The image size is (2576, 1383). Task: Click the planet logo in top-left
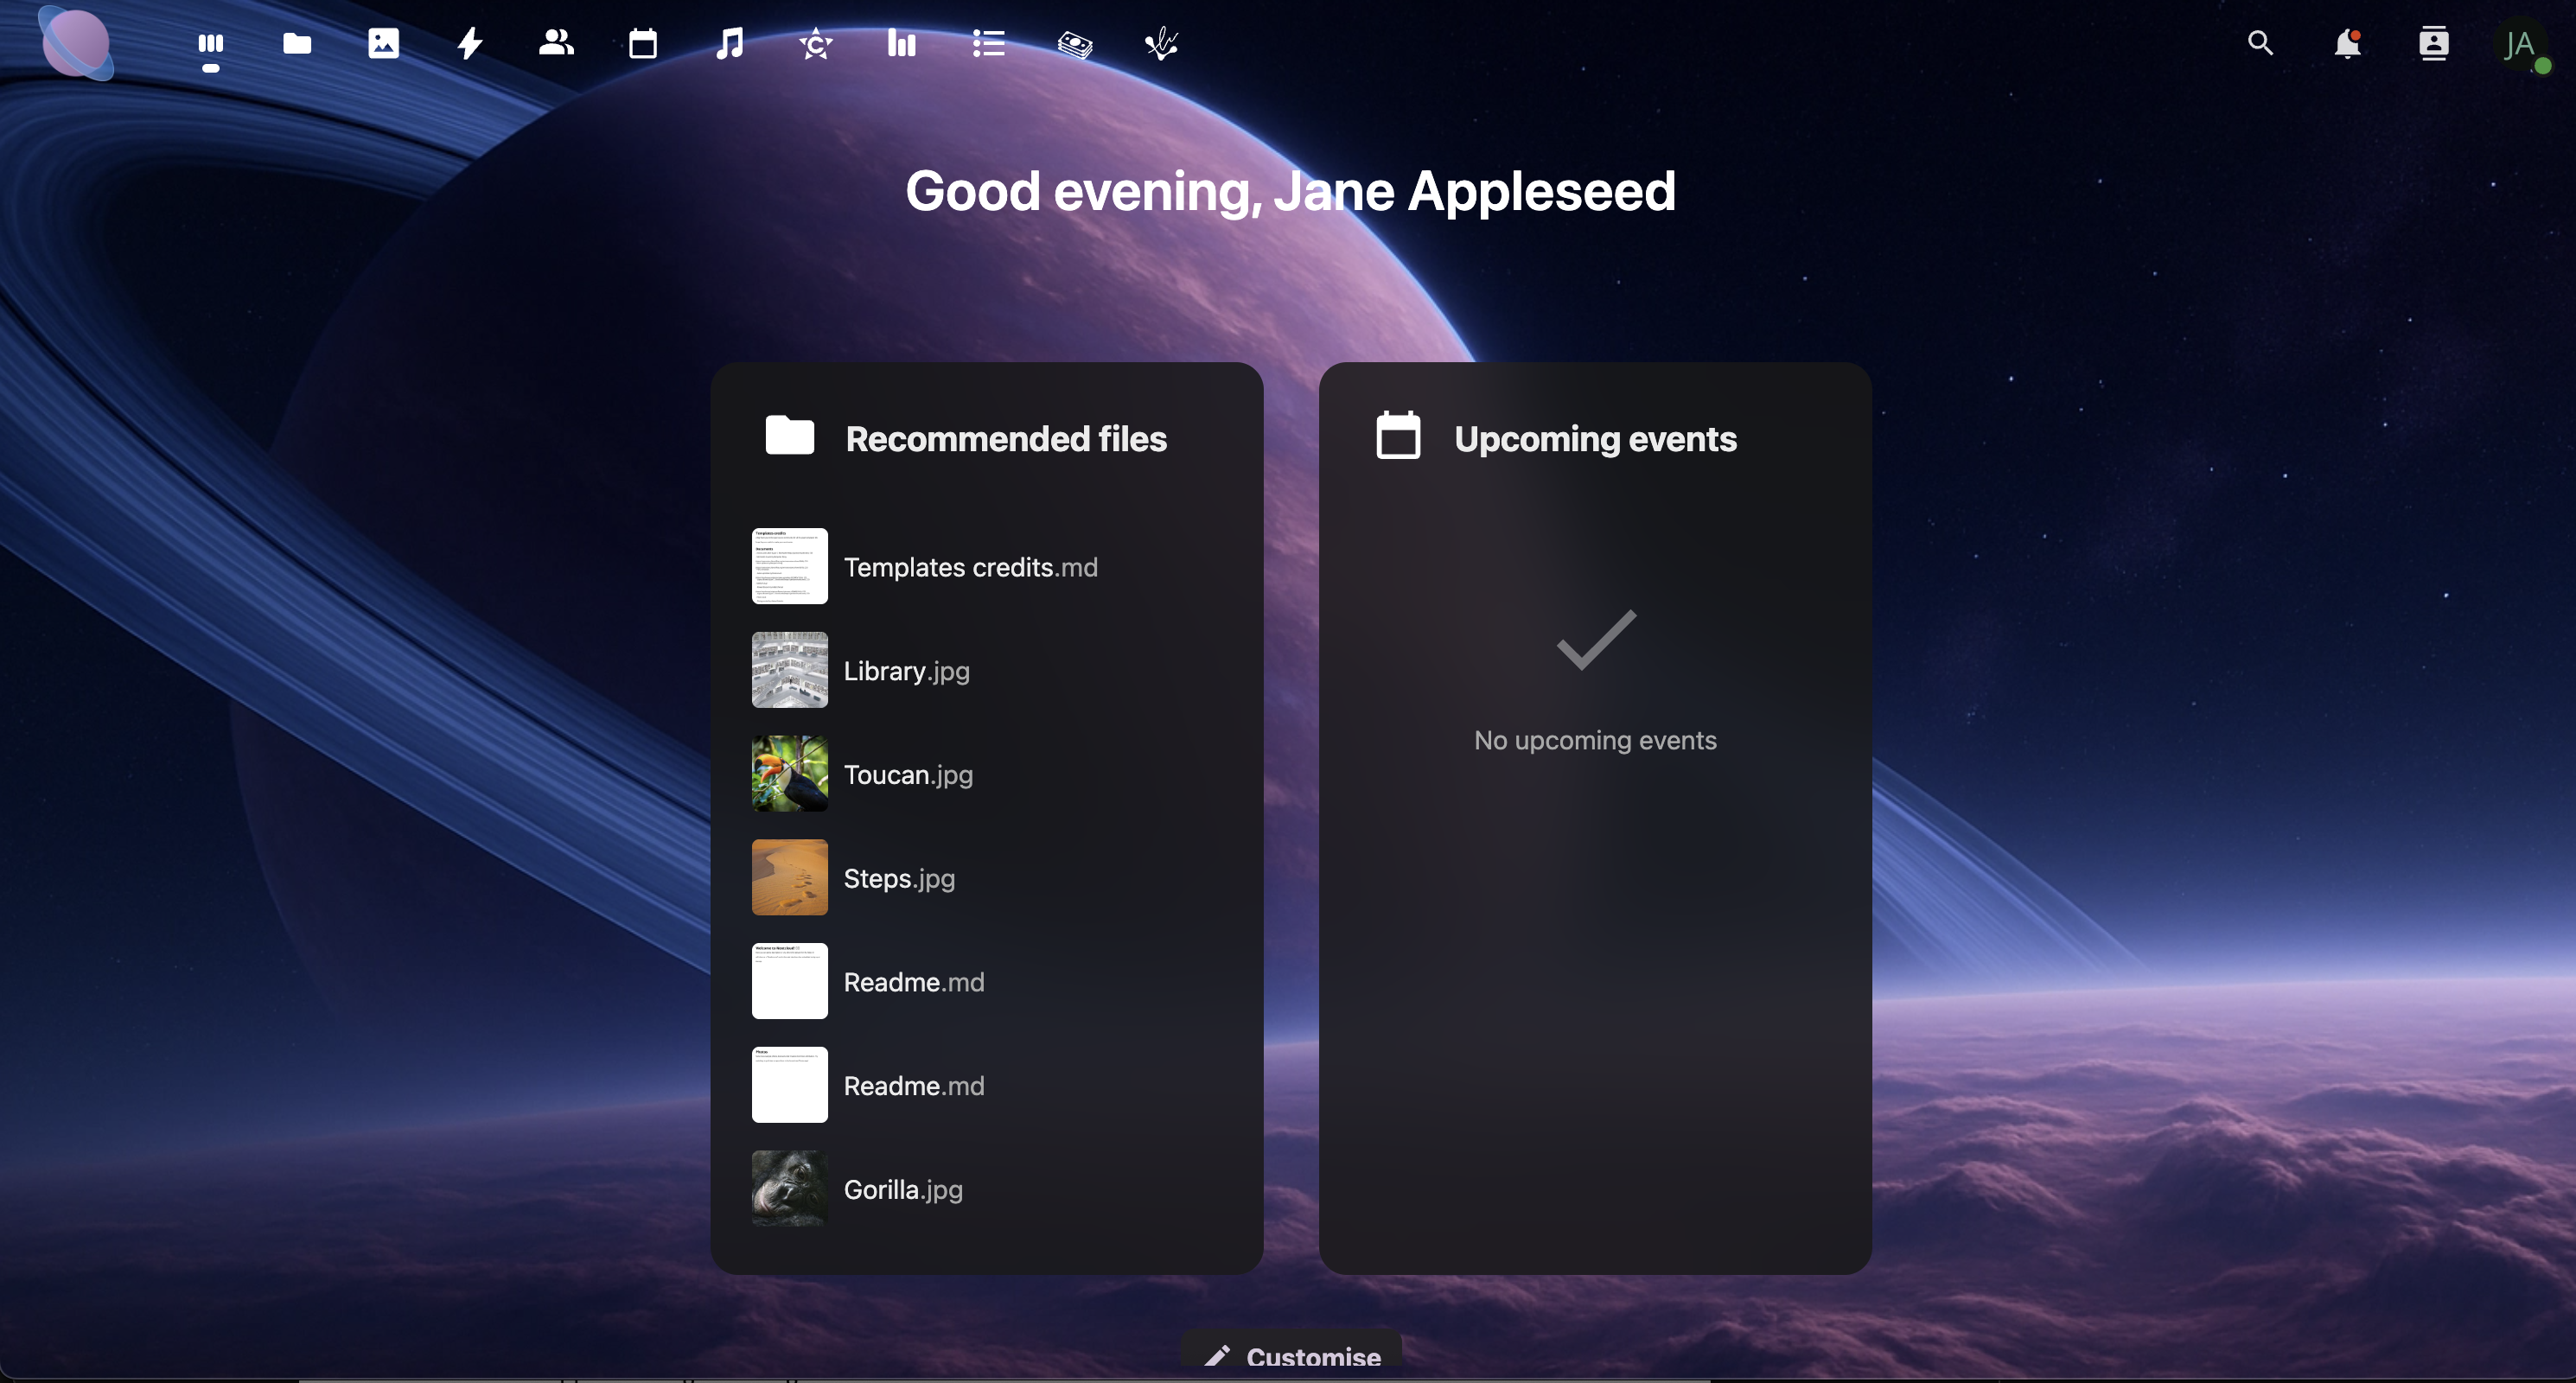click(76, 43)
